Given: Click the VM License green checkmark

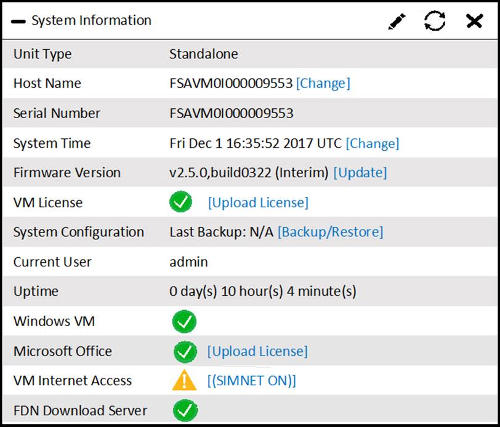Looking at the screenshot, I should tap(180, 202).
